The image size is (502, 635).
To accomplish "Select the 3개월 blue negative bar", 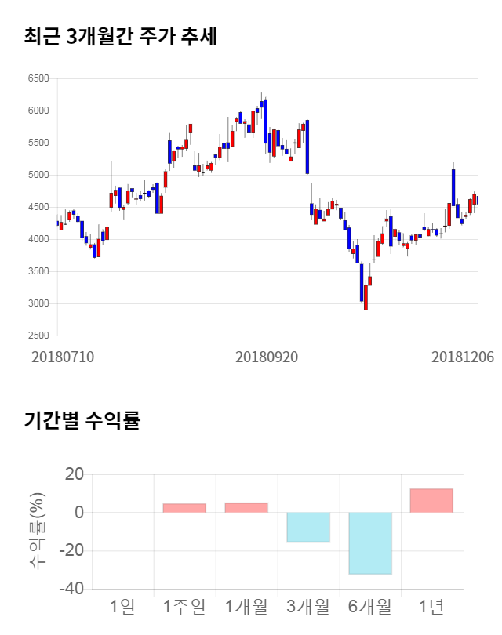I will click(308, 527).
